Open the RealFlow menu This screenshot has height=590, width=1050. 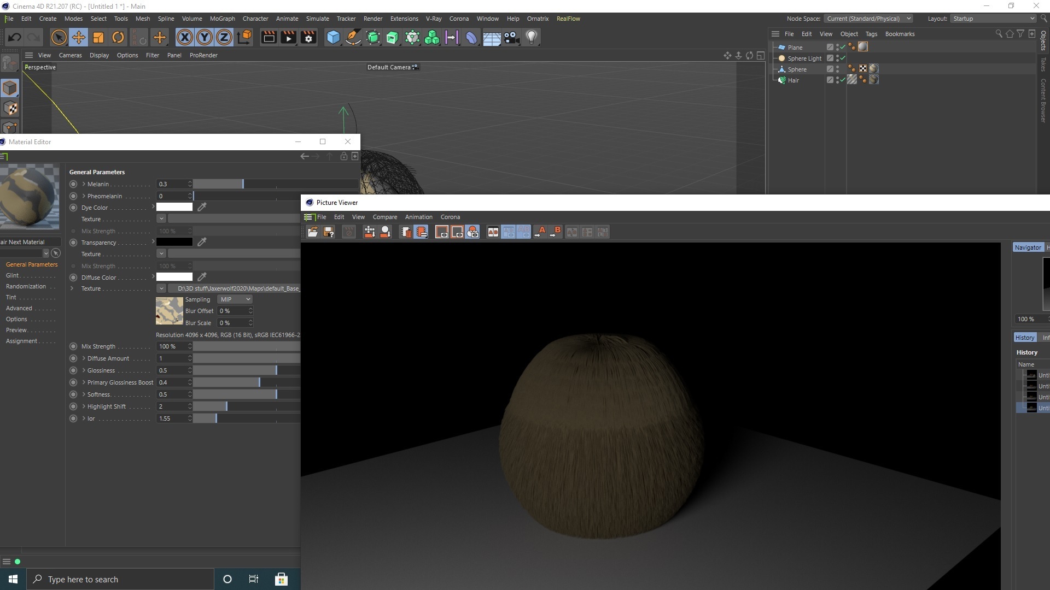(568, 19)
